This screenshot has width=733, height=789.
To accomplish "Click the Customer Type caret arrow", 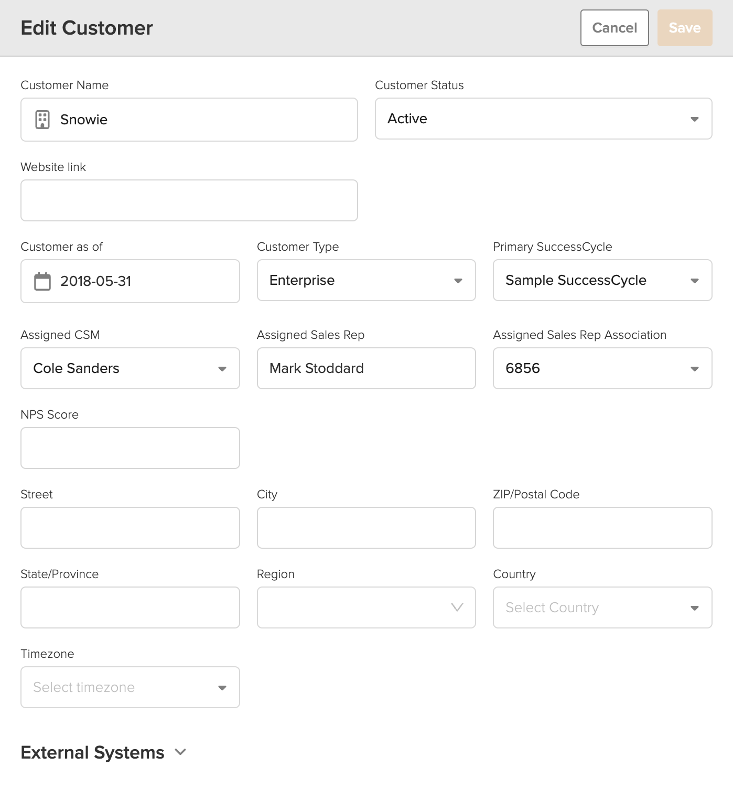I will point(458,281).
